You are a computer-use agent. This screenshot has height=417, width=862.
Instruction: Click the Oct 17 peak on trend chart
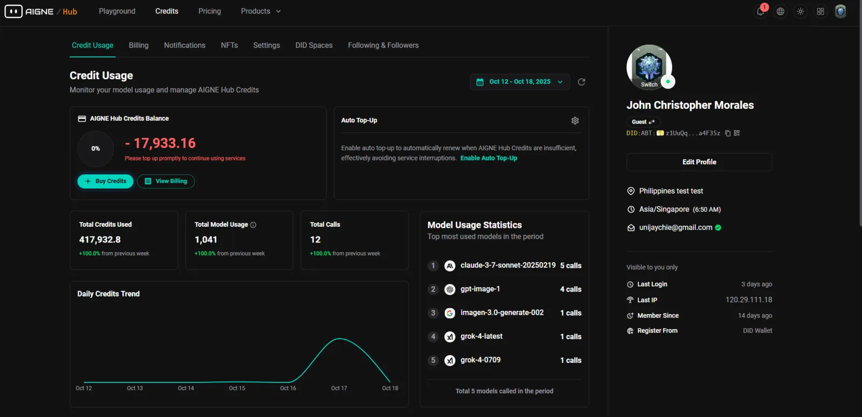339,339
